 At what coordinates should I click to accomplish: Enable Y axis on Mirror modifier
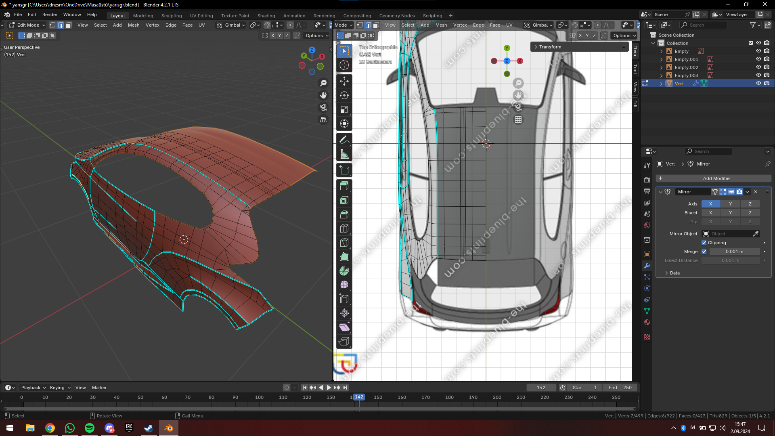(x=730, y=204)
